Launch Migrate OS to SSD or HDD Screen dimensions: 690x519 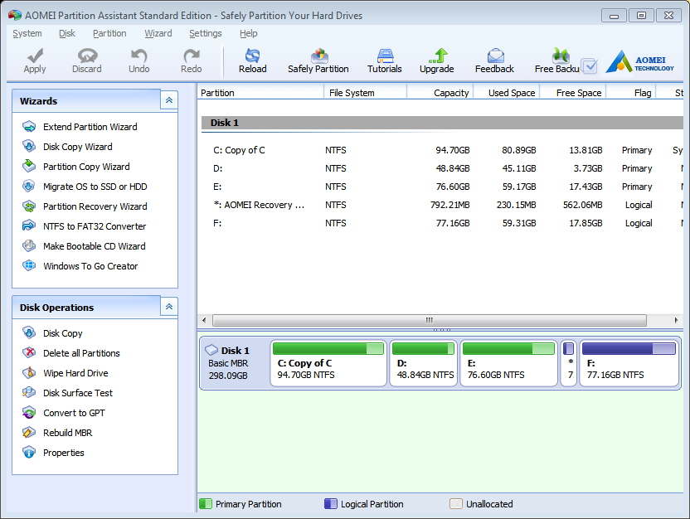point(95,187)
